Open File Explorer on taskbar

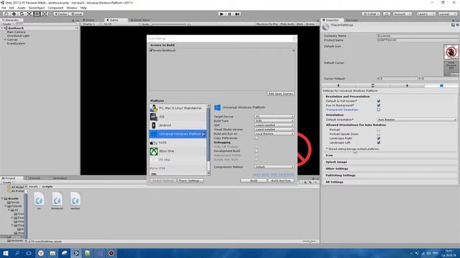tap(52, 253)
